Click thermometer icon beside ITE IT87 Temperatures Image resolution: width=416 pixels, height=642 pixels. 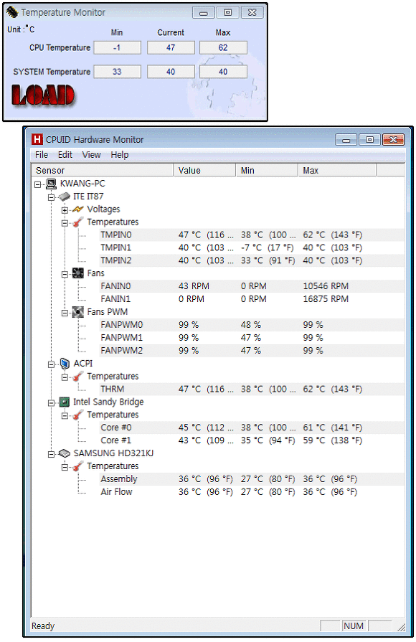pyautogui.click(x=77, y=222)
